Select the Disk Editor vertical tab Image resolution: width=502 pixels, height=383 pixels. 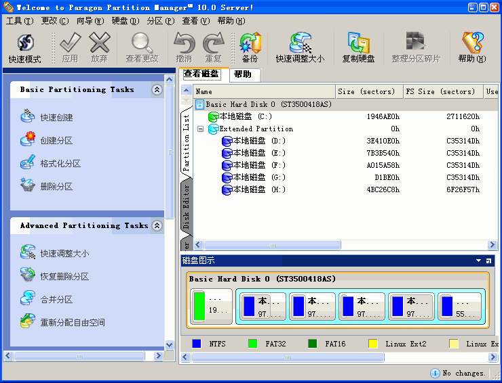187,206
